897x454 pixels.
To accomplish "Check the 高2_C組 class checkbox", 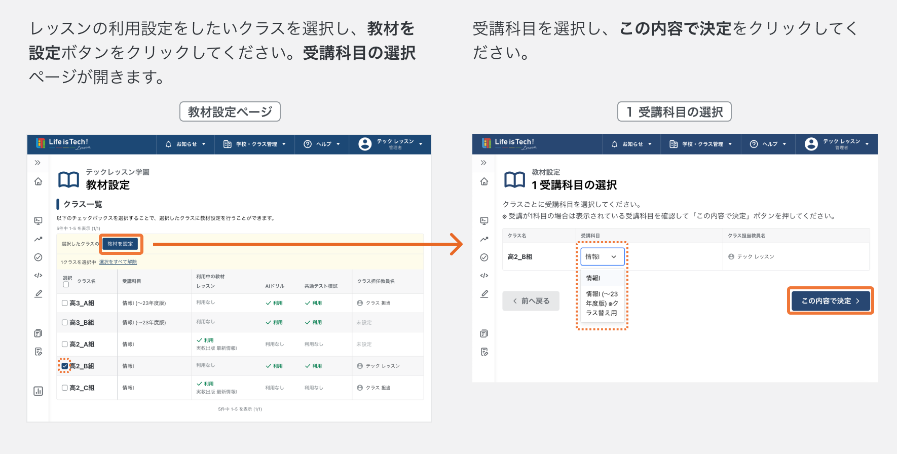I will (x=65, y=388).
